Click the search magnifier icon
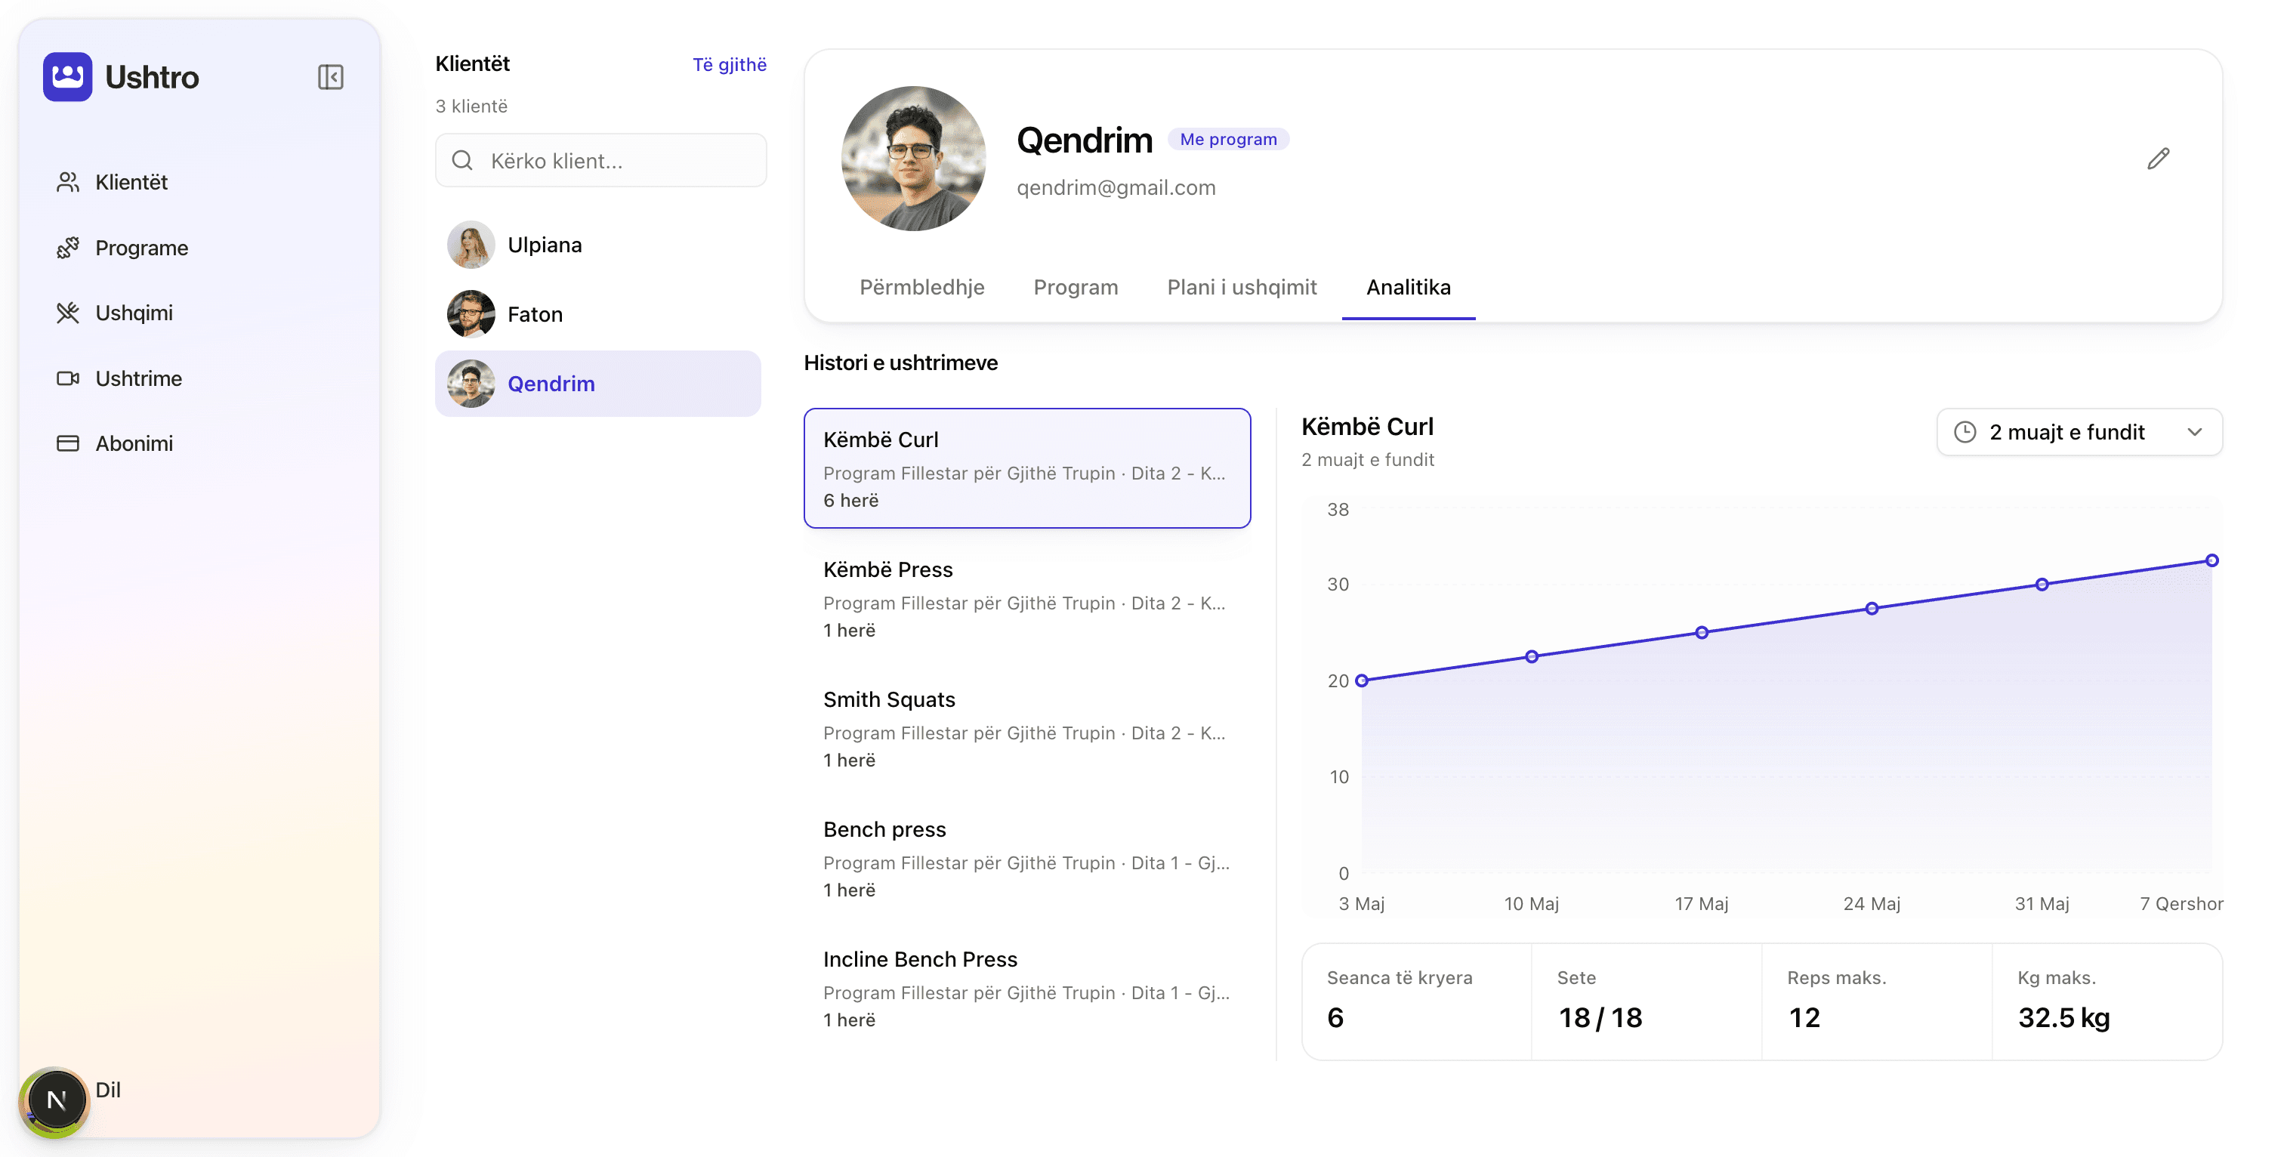 462,160
